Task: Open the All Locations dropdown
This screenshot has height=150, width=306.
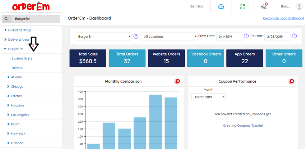Action: [x=169, y=37]
